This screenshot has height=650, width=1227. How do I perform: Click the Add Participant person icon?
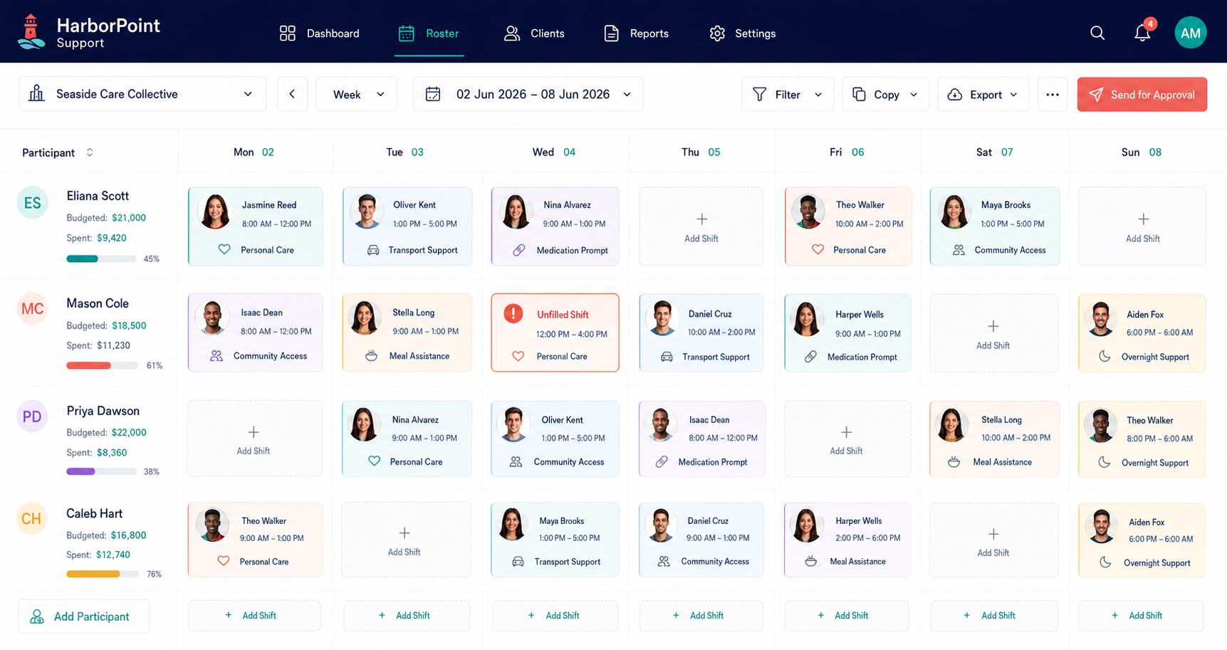pos(37,617)
